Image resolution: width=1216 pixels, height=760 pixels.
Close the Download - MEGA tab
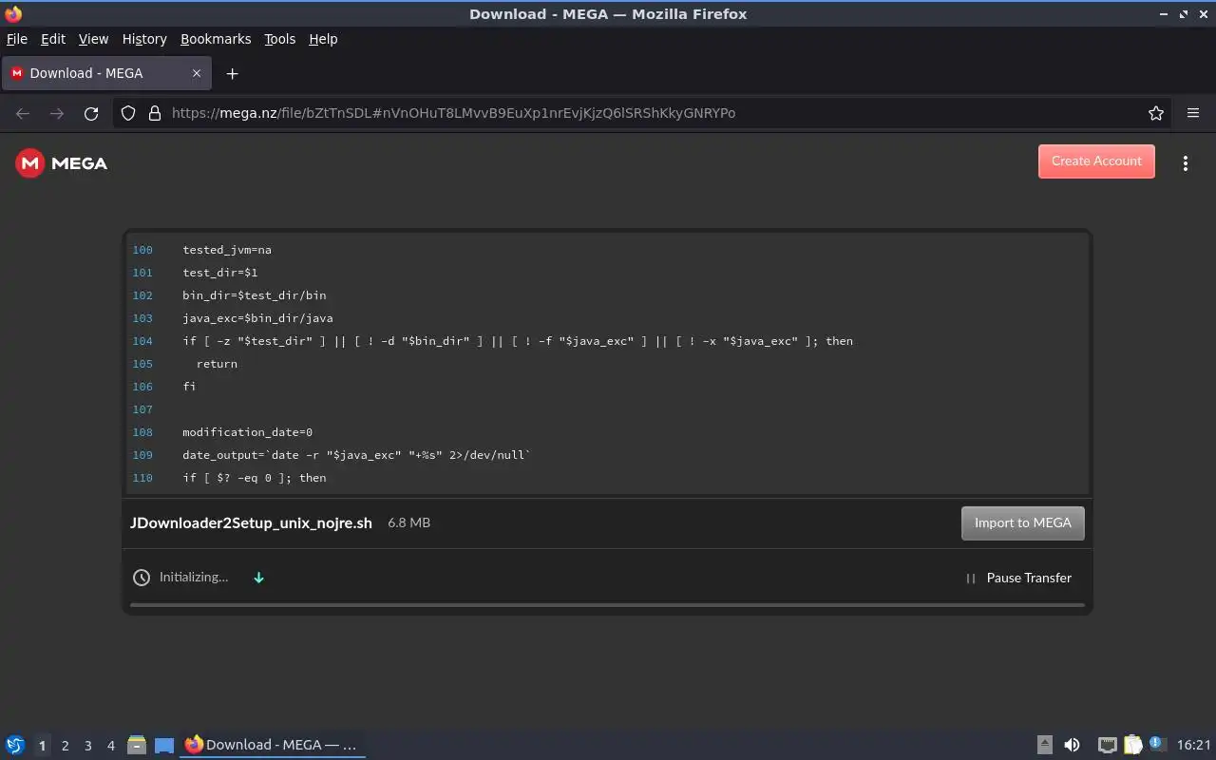coord(197,73)
